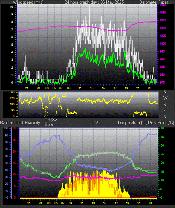Click the magenta '1010' barometer axis value
175x208 pixels.
(x=163, y=28)
